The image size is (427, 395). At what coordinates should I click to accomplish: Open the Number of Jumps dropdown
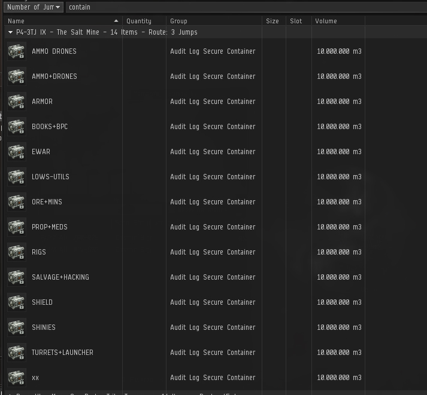click(x=34, y=7)
